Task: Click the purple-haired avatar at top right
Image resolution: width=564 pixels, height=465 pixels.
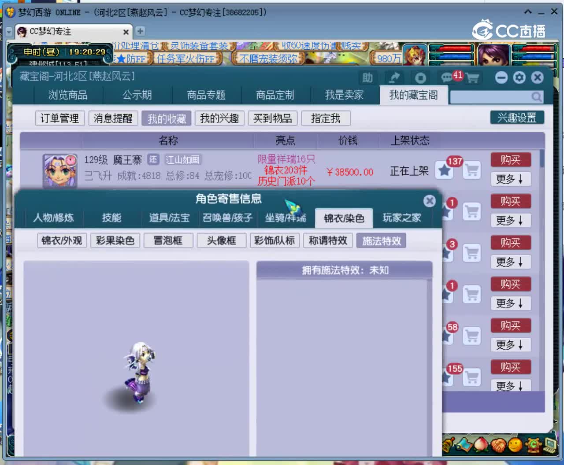Action: tap(493, 56)
